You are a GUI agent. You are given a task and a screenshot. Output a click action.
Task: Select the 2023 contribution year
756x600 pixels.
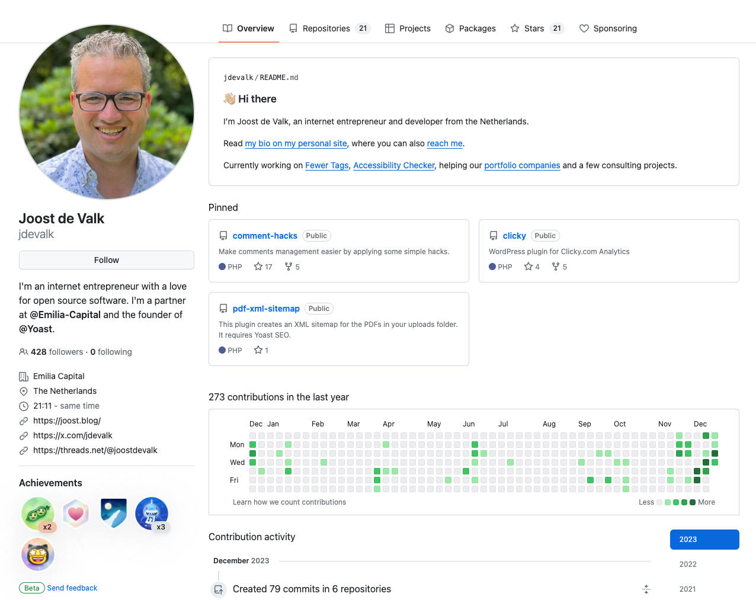click(x=704, y=540)
